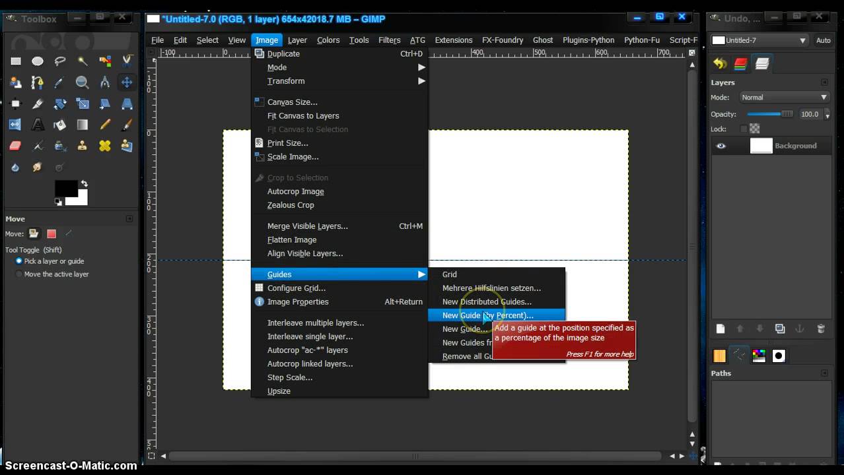Click the duplicate layer icon
The height and width of the screenshot is (475, 844).
point(780,329)
